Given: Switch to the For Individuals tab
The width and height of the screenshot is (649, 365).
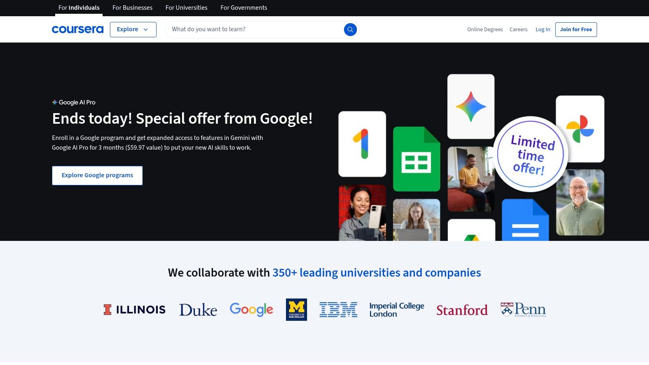Looking at the screenshot, I should pos(79,8).
